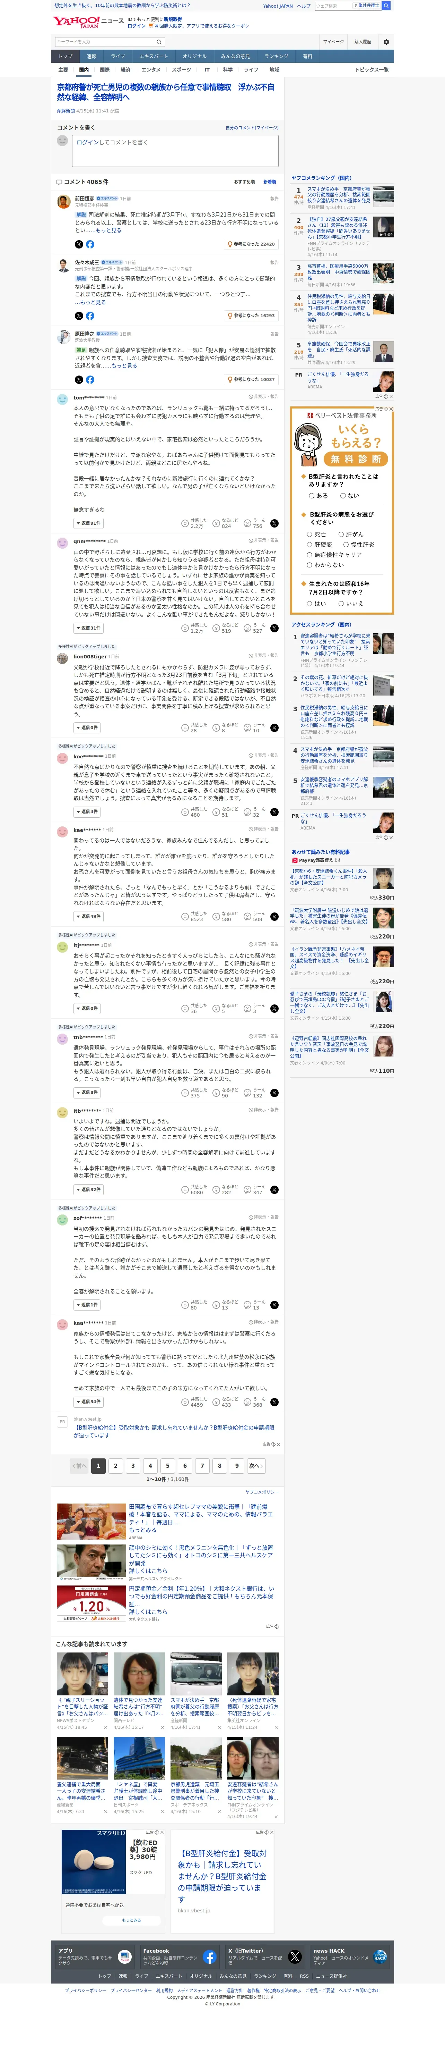Click the keyword search magnifier icon
Viewport: 445px width, 2046px height.
[x=159, y=42]
